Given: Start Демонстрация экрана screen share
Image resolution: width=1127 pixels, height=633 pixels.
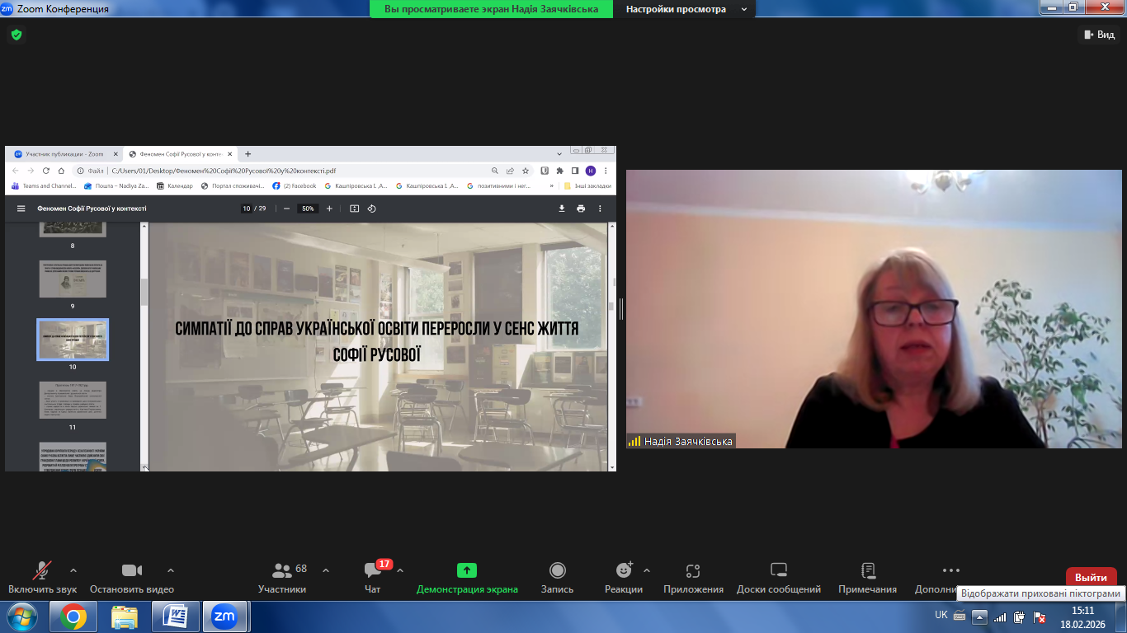Looking at the screenshot, I should coord(467,577).
